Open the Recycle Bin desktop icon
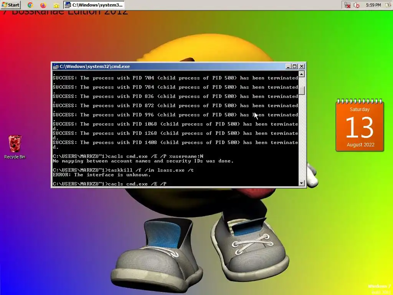 [x=15, y=147]
